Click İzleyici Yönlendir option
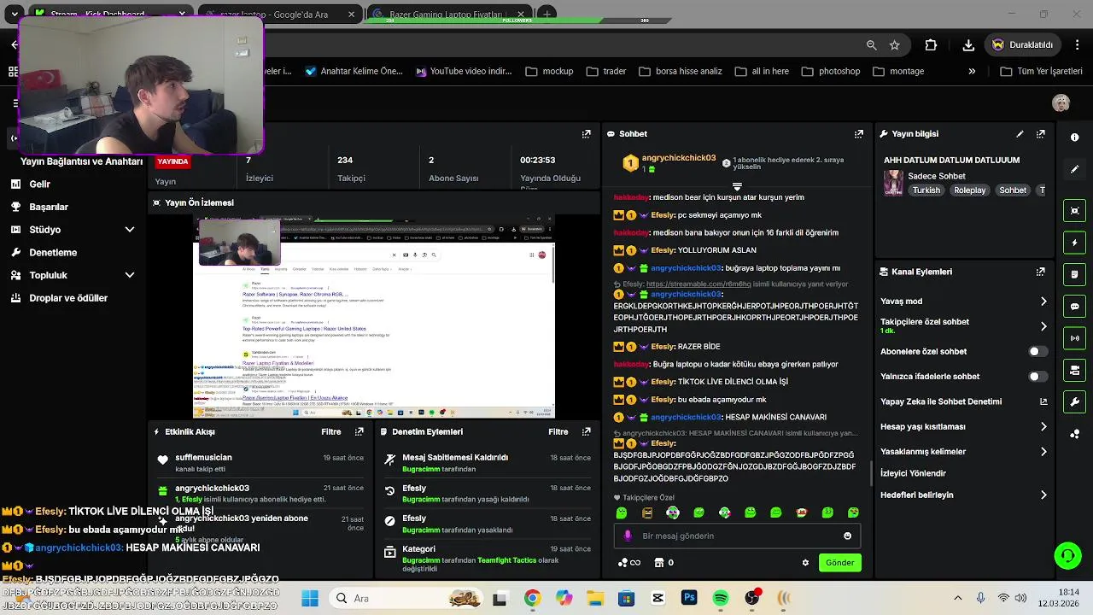This screenshot has height=615, width=1093. point(913,473)
